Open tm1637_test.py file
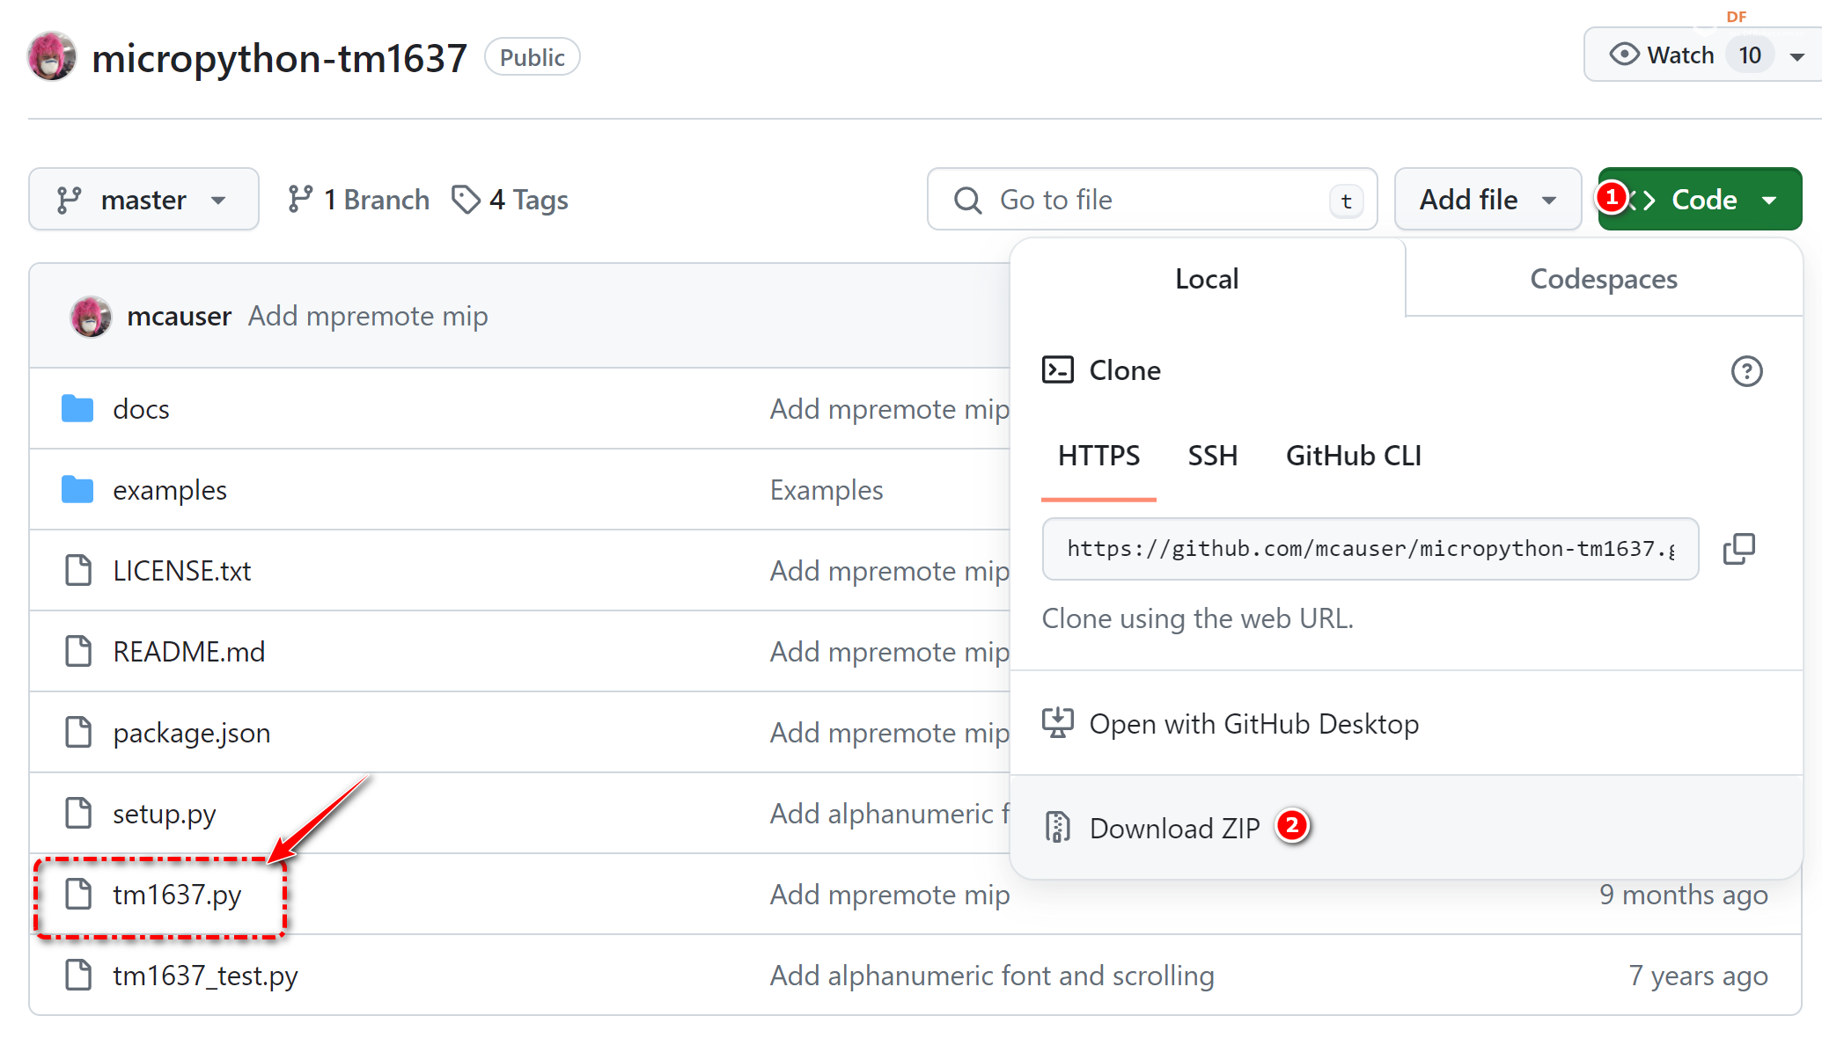Screen dimensions: 1822x1038 coord(205,976)
